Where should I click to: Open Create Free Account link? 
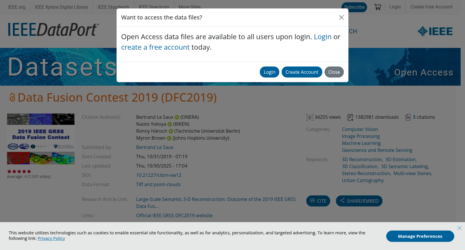(x=431, y=7)
